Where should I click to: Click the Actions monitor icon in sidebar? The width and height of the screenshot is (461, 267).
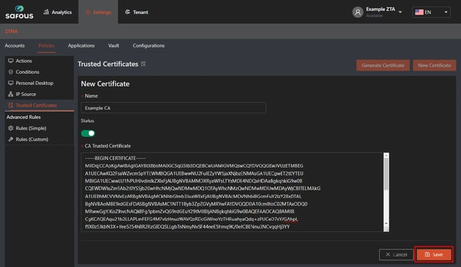point(11,60)
